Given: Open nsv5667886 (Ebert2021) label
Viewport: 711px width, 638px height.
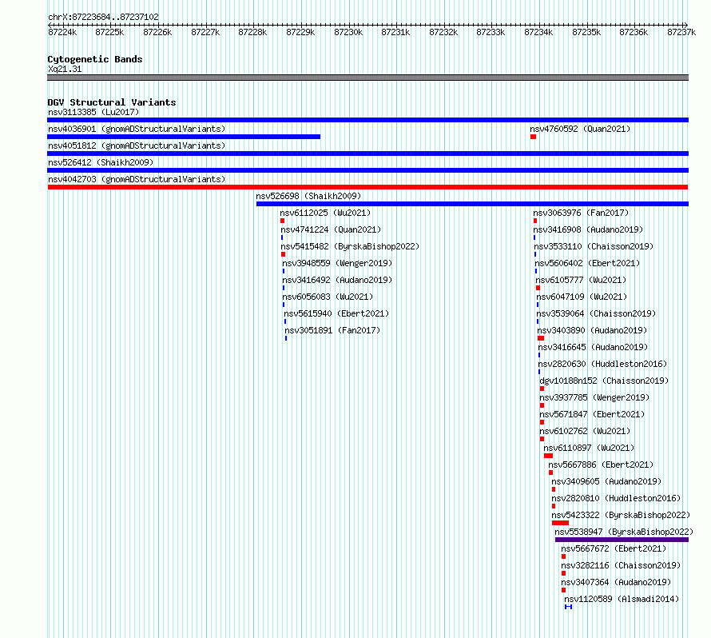Looking at the screenshot, I should (x=601, y=465).
